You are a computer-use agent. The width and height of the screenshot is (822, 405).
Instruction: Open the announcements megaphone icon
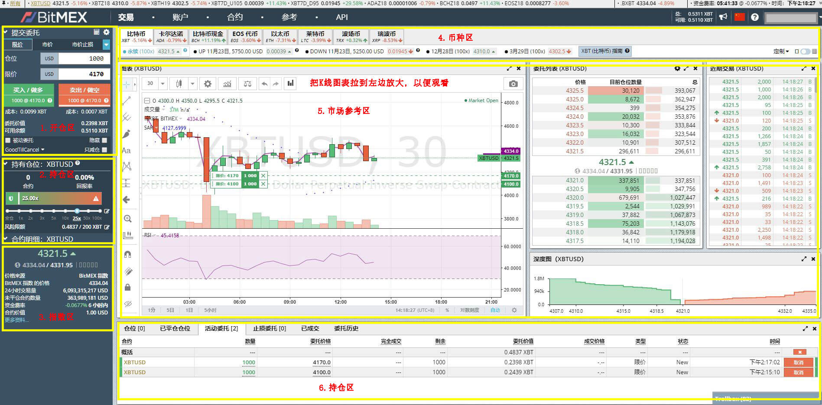click(x=723, y=17)
